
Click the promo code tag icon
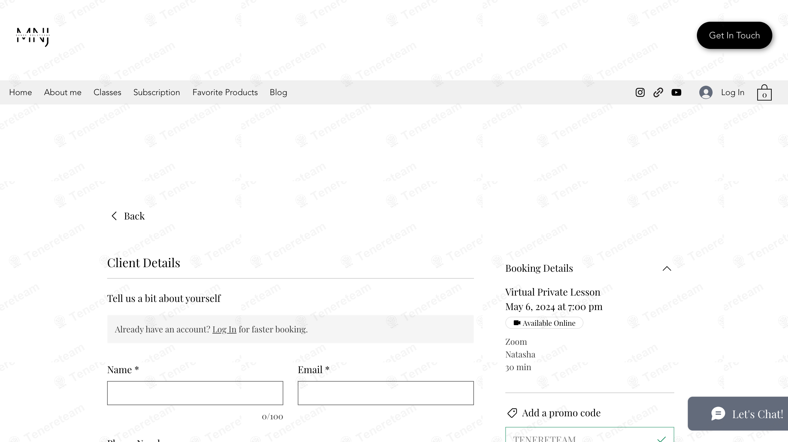tap(512, 413)
